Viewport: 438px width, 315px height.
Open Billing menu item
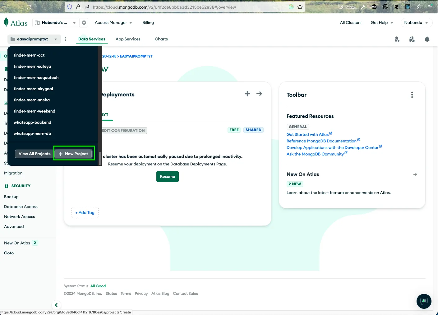click(148, 23)
